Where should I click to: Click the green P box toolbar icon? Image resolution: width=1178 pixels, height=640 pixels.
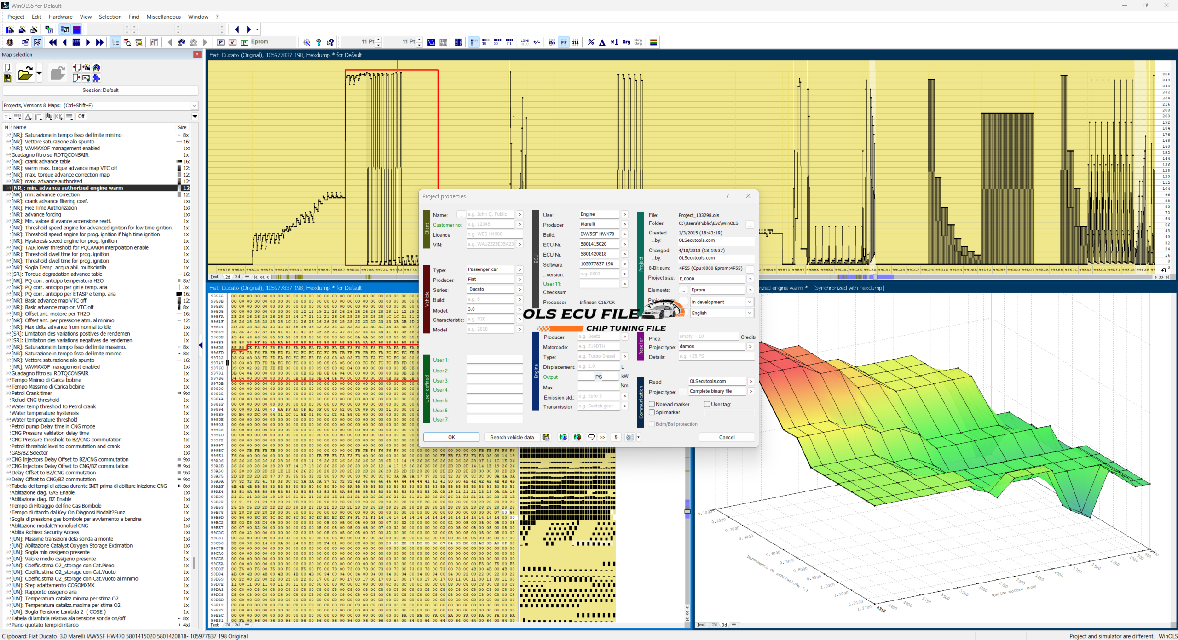click(244, 42)
